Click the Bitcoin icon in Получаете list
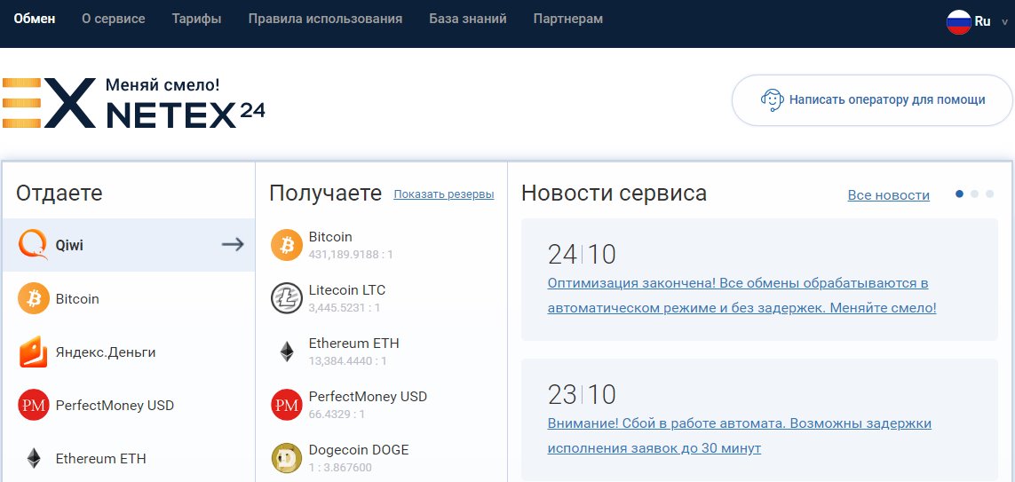Screen dimensions: 1015x482 pos(287,245)
